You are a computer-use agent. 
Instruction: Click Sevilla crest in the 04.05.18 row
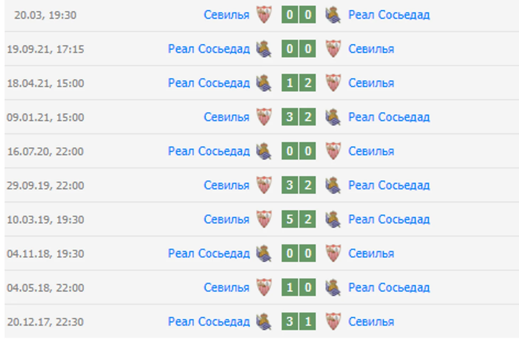[x=264, y=288]
